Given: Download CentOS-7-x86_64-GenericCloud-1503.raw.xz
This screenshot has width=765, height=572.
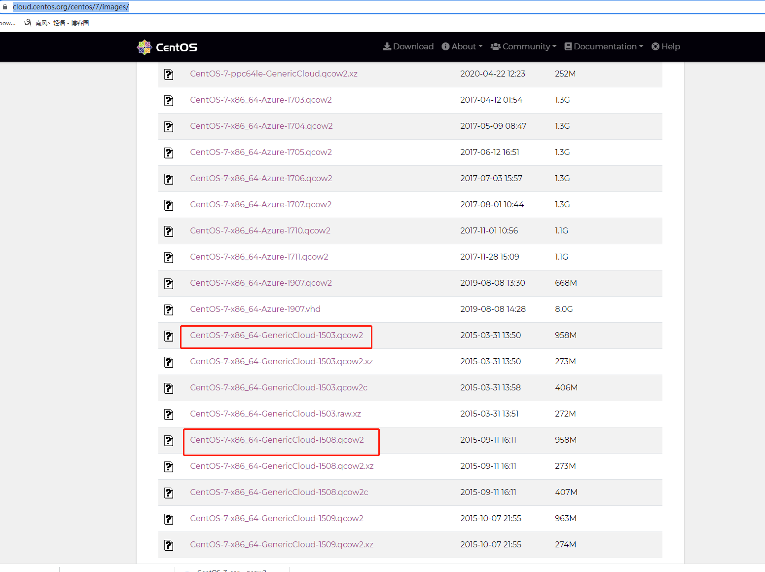Looking at the screenshot, I should [x=276, y=414].
